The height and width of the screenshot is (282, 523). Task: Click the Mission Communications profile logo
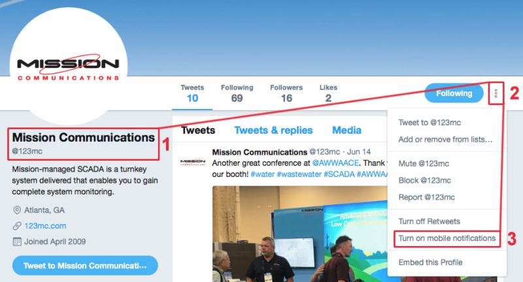[69, 67]
